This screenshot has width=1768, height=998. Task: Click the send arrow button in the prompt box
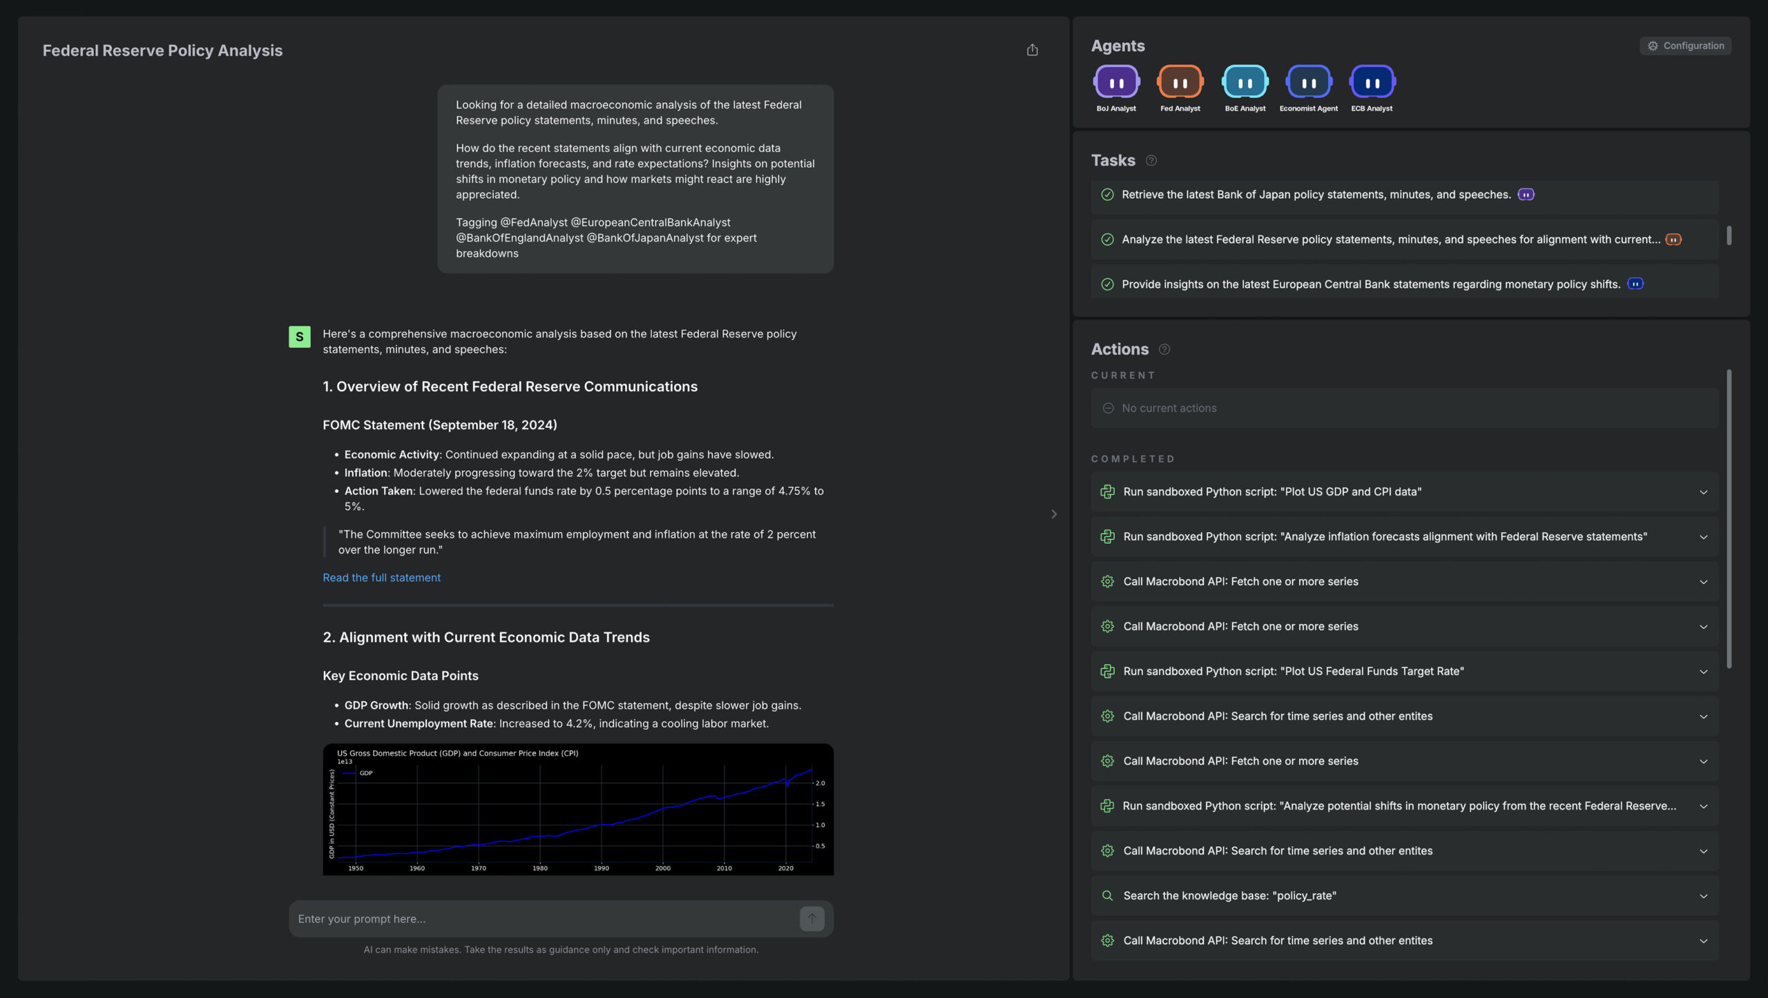[x=811, y=919]
